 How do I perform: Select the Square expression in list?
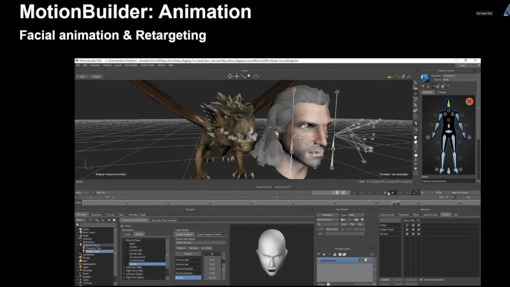pyautogui.click(x=148, y=264)
